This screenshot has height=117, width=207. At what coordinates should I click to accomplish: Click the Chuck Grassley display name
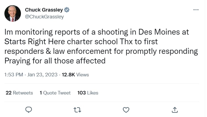[44, 10]
